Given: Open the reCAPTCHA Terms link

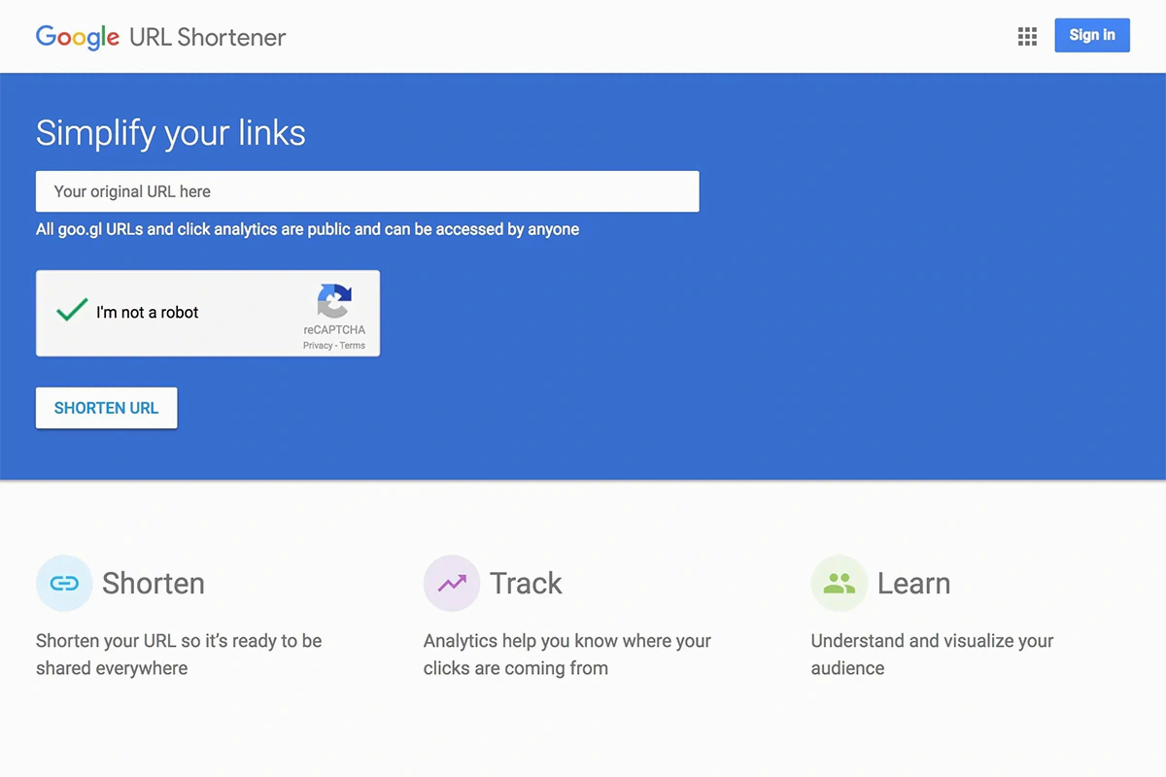Looking at the screenshot, I should (353, 346).
